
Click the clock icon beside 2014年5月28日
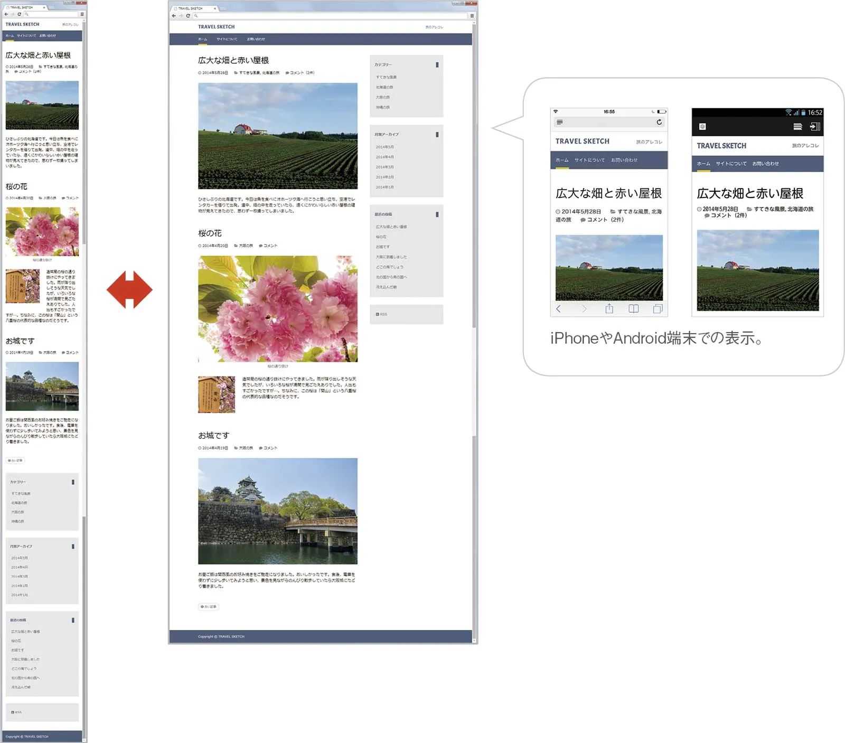click(200, 73)
